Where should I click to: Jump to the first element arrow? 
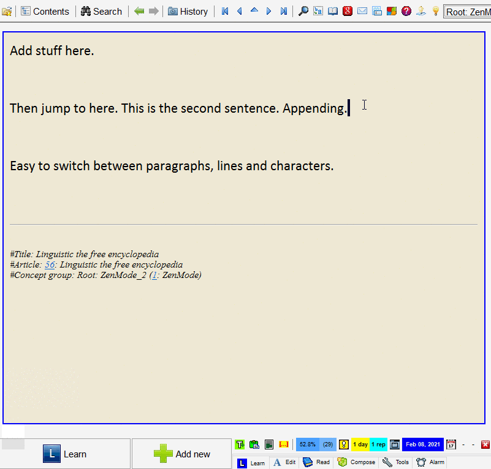point(225,11)
